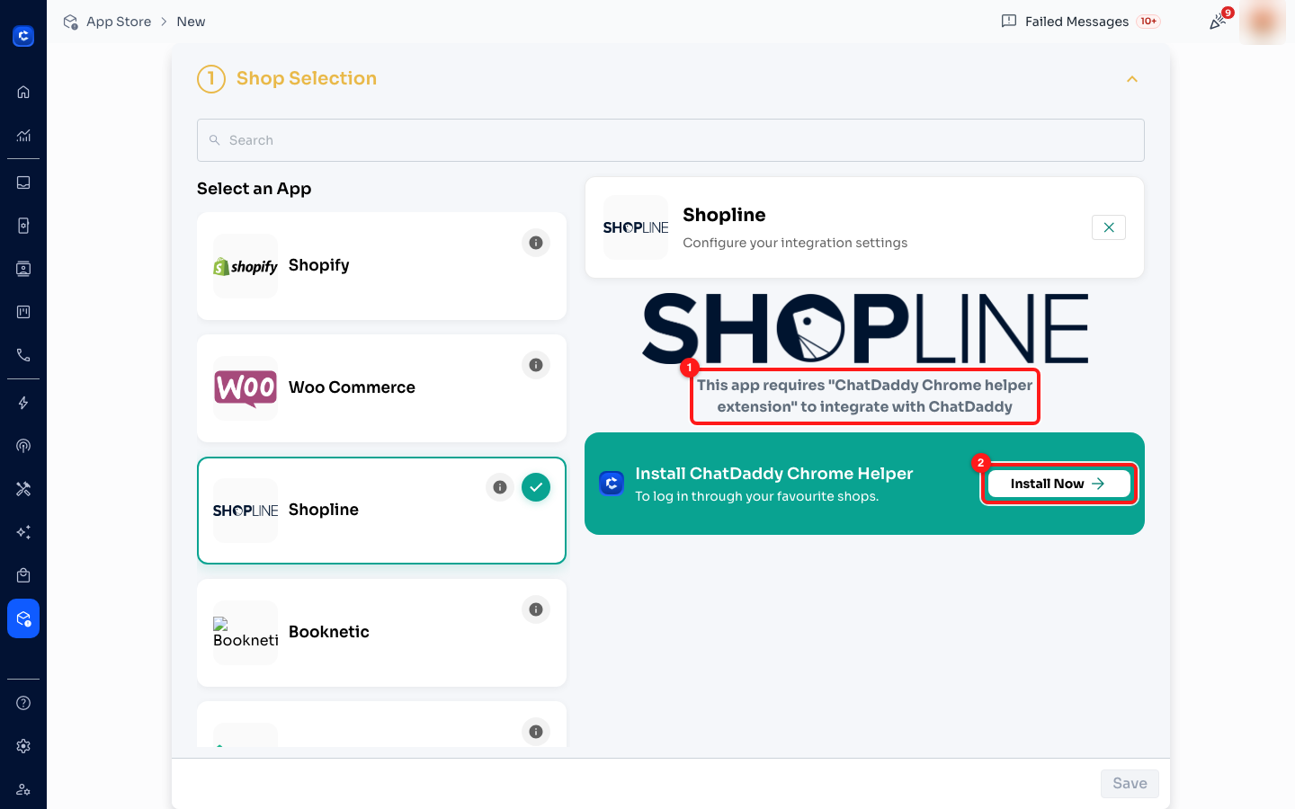Screen dimensions: 1295x809
Task: Click ChatDaddy icon in install banner
Action: point(612,484)
